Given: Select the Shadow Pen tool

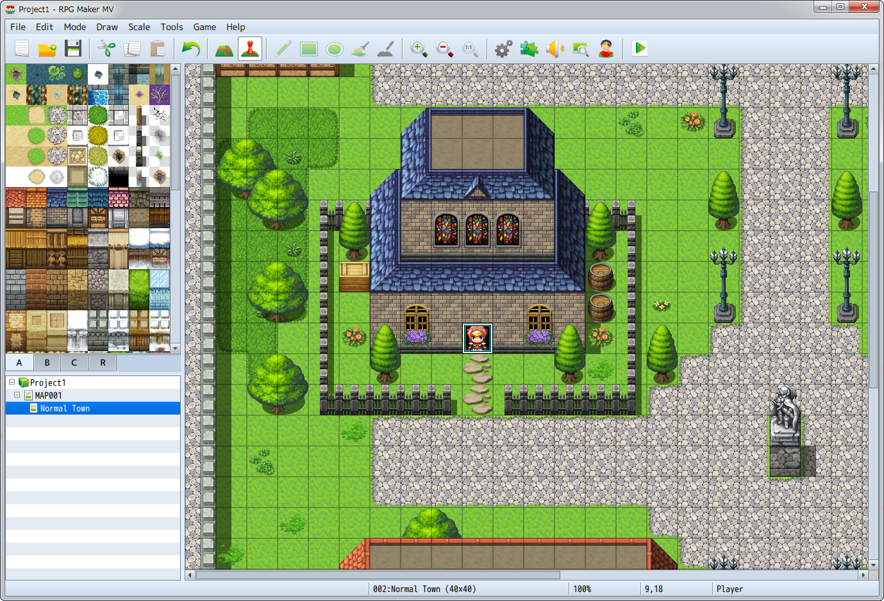Looking at the screenshot, I should (386, 49).
